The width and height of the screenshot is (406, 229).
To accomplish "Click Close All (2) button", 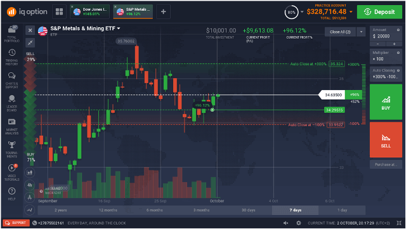I will click(340, 32).
